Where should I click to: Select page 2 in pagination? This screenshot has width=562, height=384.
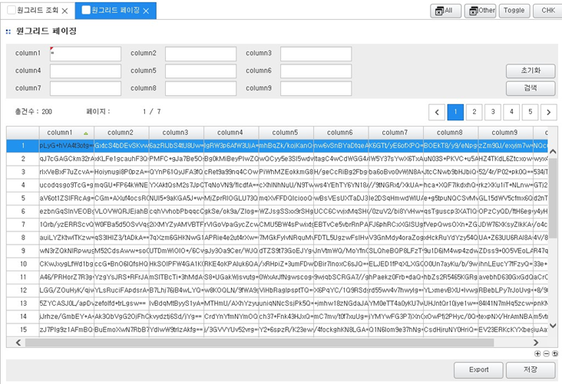tap(474, 112)
